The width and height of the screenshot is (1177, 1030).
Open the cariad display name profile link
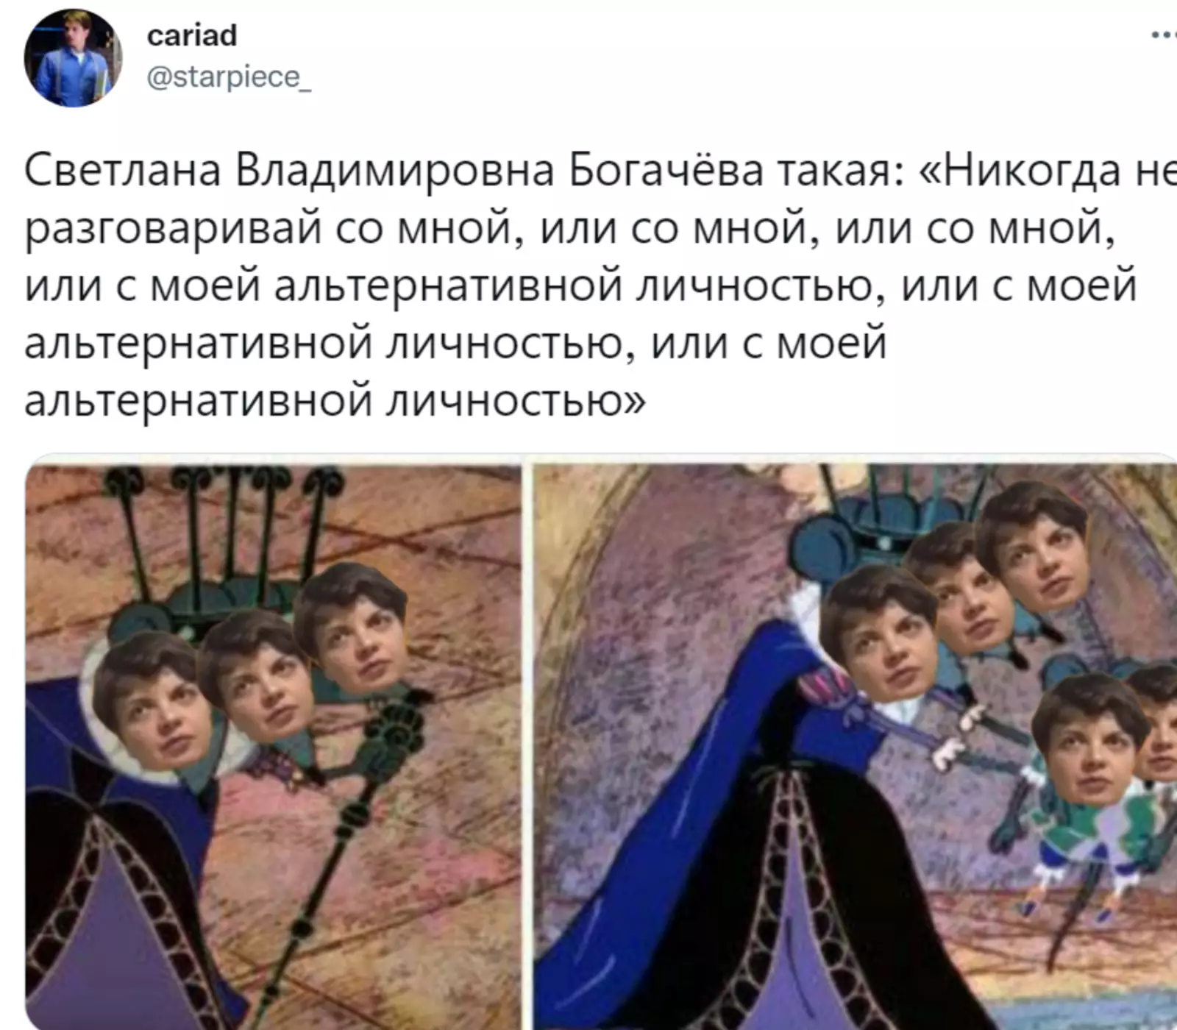pos(191,35)
